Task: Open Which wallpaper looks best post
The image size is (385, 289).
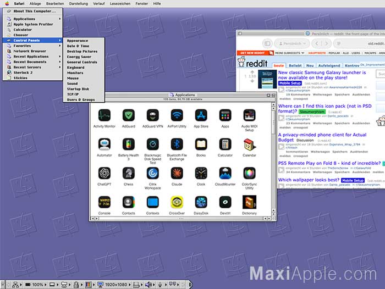Action: 309,180
